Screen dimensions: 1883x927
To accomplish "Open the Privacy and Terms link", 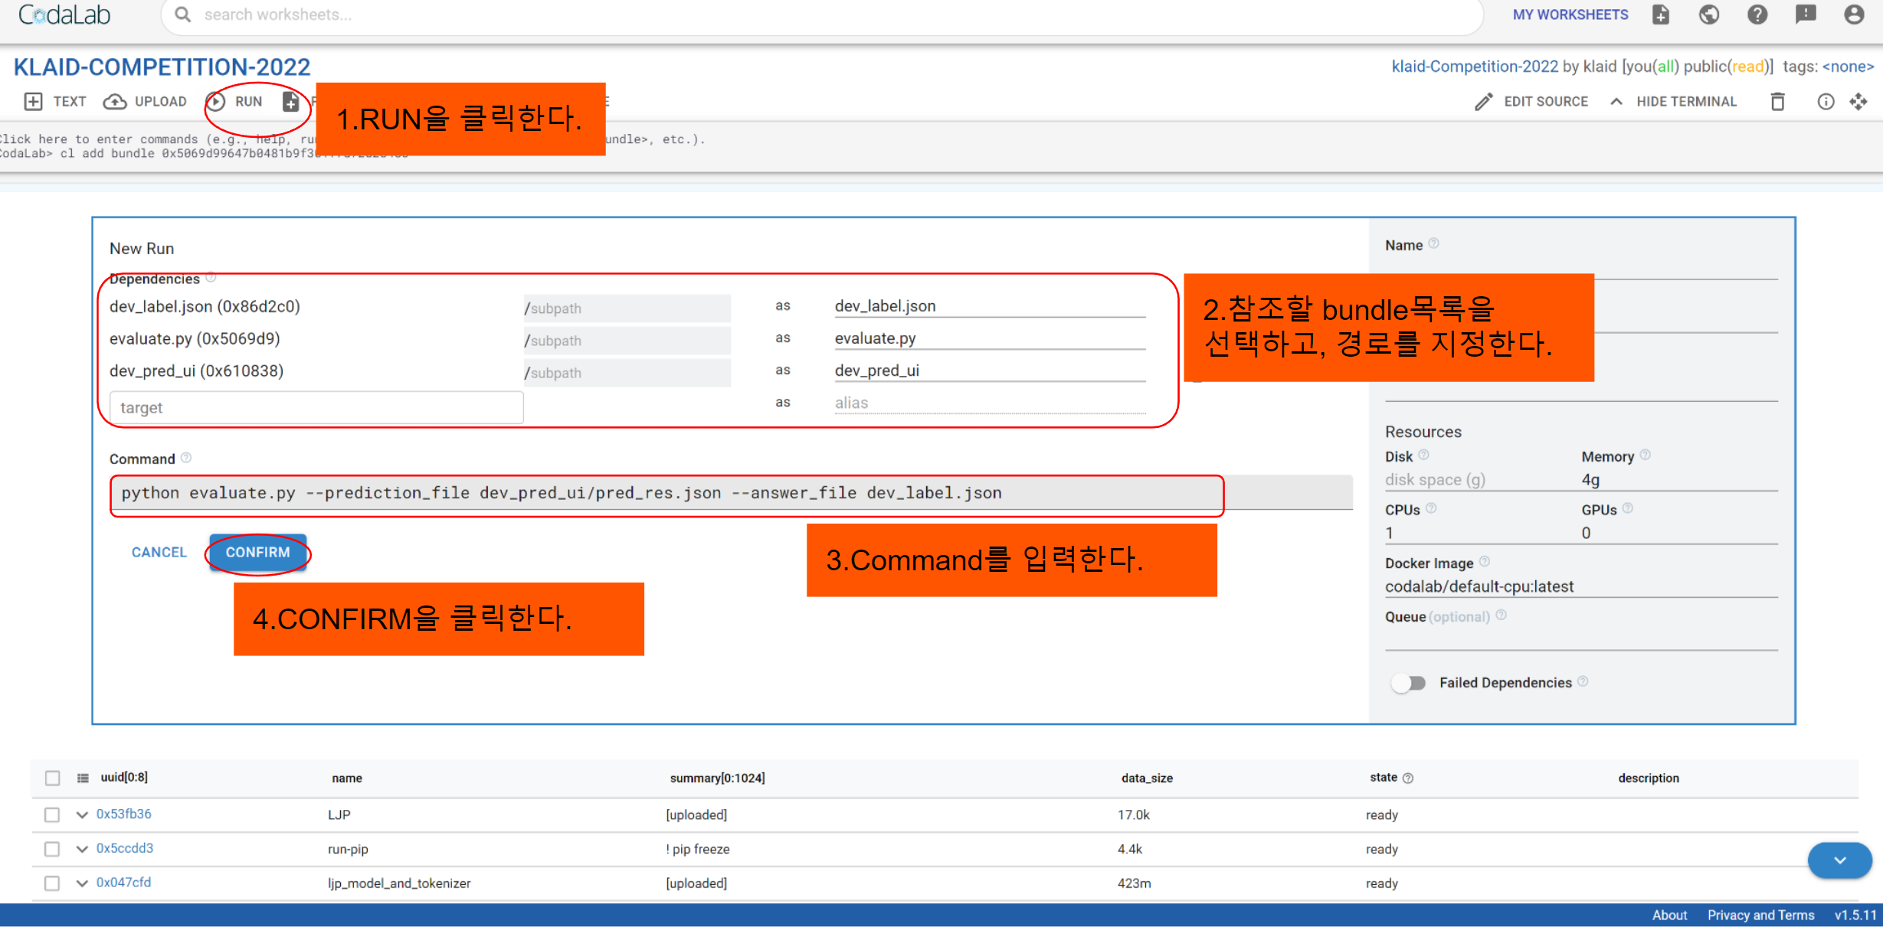I will click(1760, 914).
